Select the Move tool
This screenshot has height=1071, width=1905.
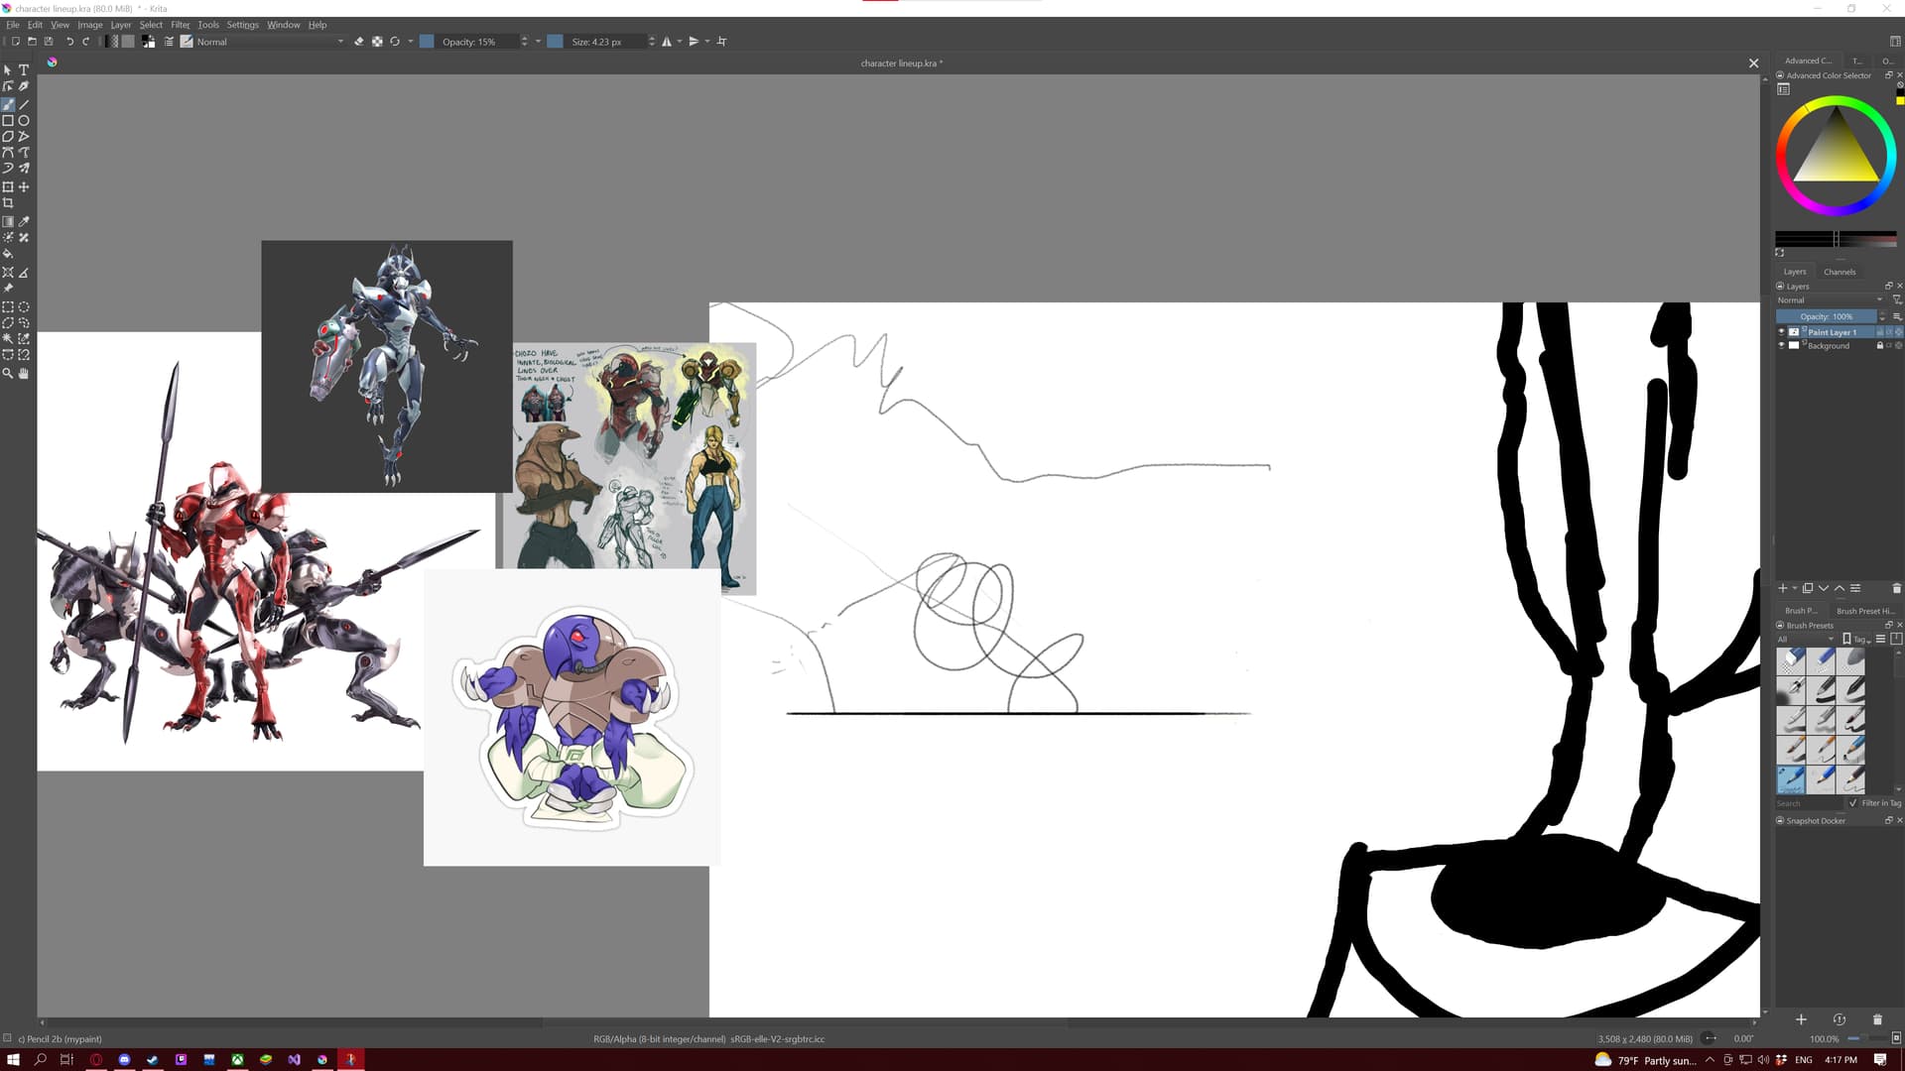(x=24, y=187)
